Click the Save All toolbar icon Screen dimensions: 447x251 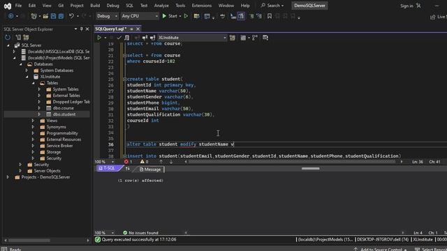pos(61,16)
